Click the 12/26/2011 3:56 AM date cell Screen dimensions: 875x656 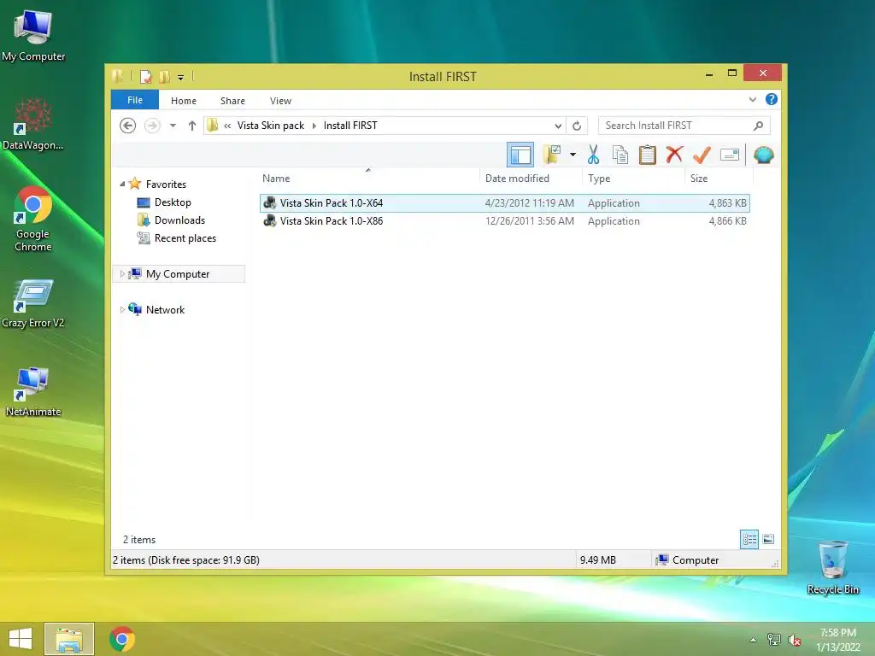[x=529, y=221]
